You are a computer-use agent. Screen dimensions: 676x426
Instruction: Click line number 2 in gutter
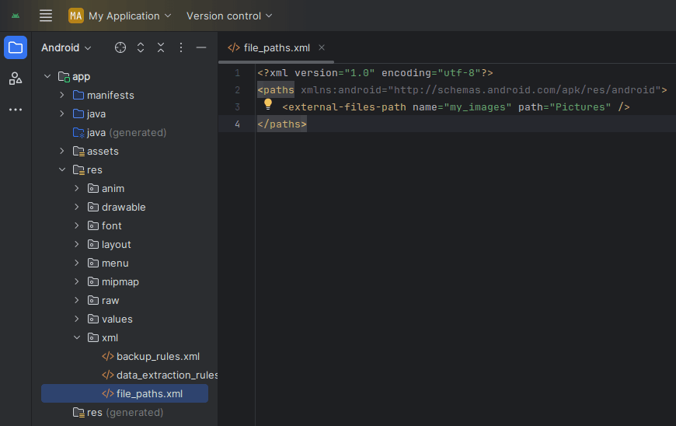[238, 90]
